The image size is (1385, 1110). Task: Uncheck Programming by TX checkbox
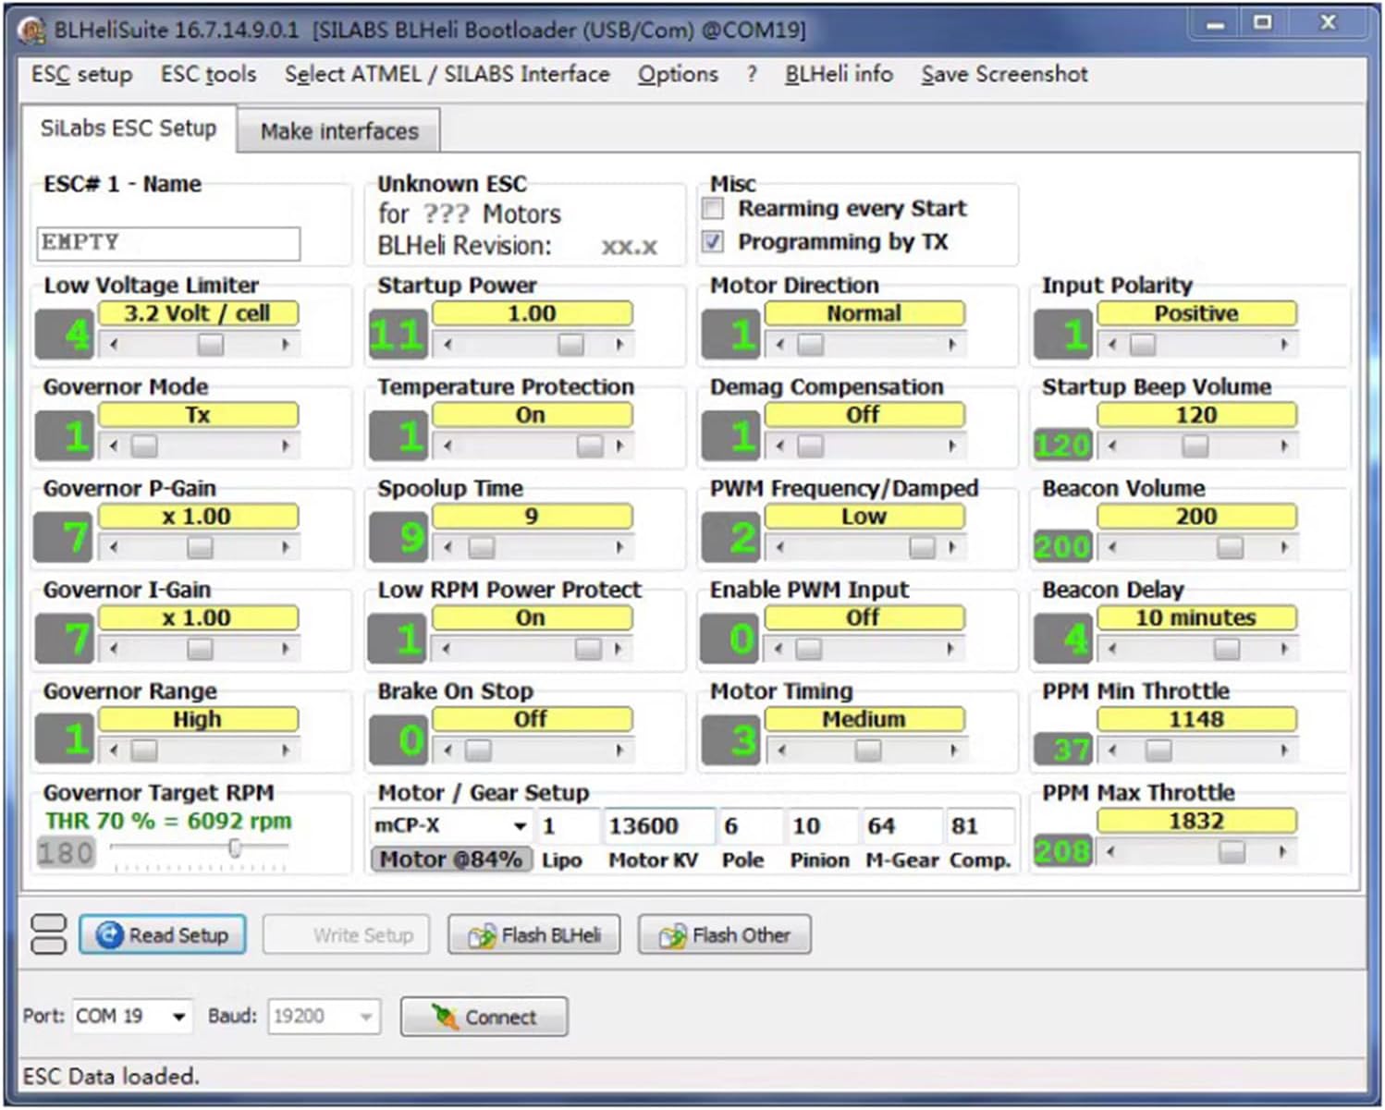point(713,242)
